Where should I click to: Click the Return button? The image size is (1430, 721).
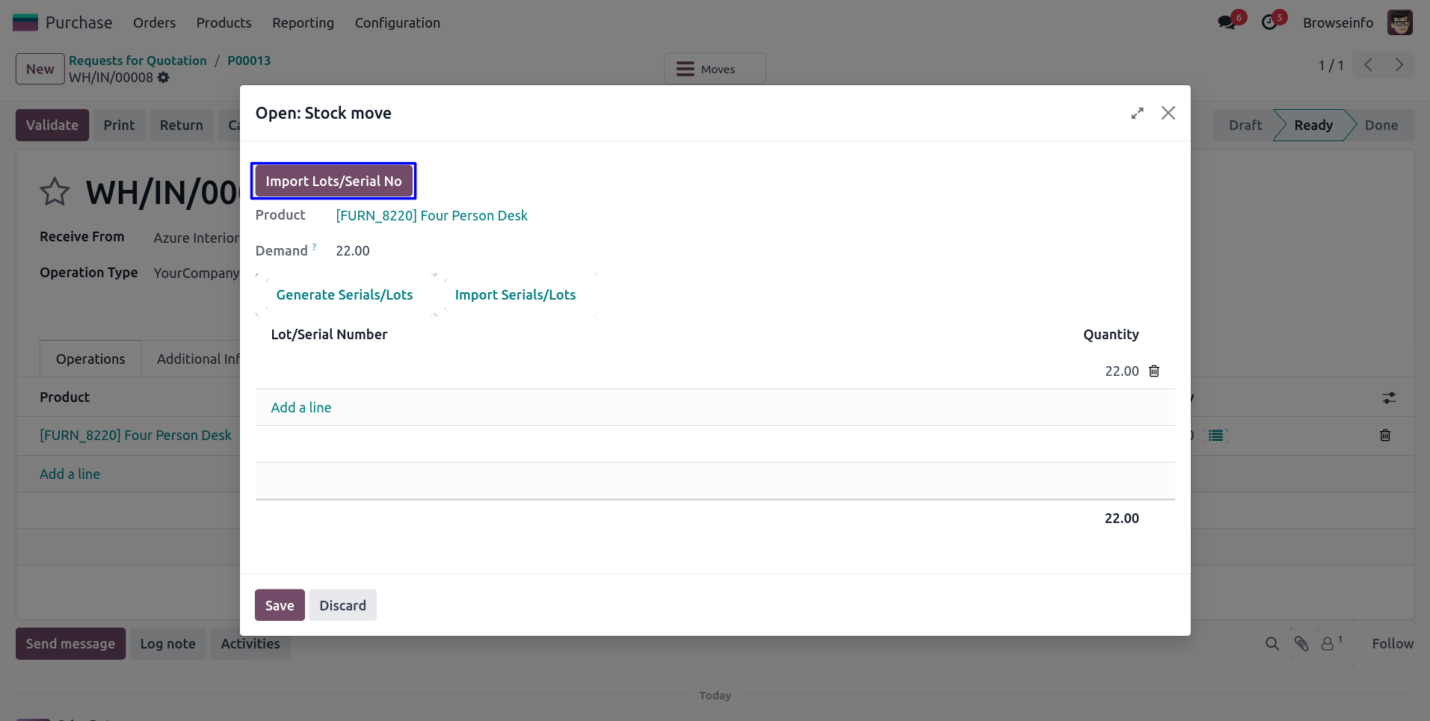tap(182, 125)
